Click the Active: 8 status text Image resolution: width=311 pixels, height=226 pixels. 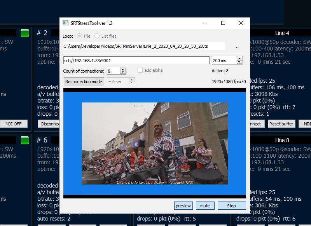click(x=220, y=71)
